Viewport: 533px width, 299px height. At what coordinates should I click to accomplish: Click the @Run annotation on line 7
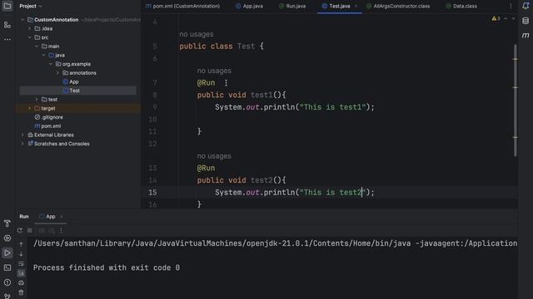point(206,83)
